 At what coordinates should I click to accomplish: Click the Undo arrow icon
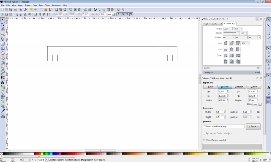click(31, 9)
